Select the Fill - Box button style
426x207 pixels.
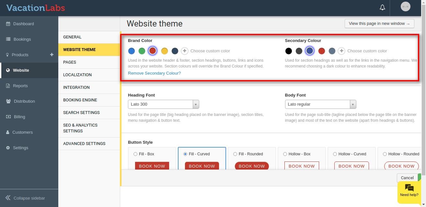(x=135, y=154)
